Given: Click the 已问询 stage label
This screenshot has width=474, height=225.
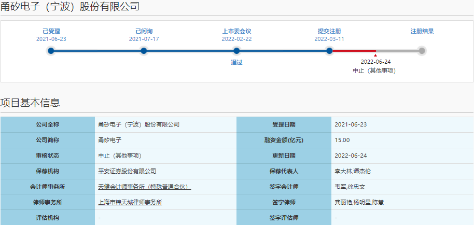Looking at the screenshot, I should click(144, 31).
